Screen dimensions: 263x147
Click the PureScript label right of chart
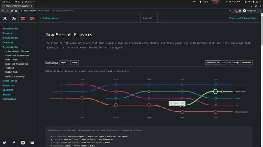(240, 91)
